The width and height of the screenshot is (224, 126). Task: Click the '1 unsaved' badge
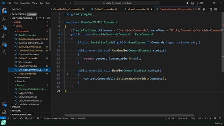point(31,14)
